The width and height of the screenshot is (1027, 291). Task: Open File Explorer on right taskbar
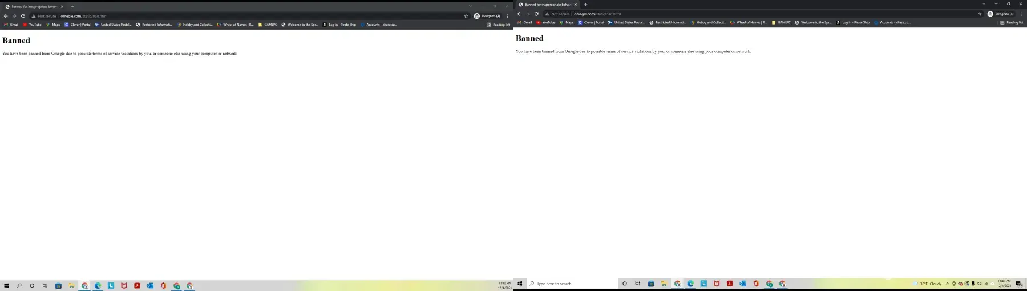tap(664, 284)
